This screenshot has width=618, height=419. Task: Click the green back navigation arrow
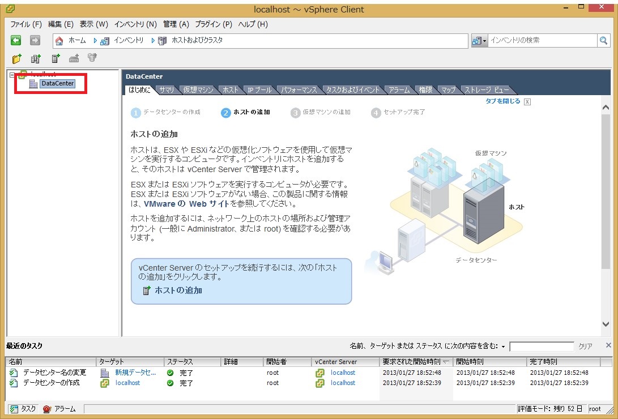[x=16, y=40]
